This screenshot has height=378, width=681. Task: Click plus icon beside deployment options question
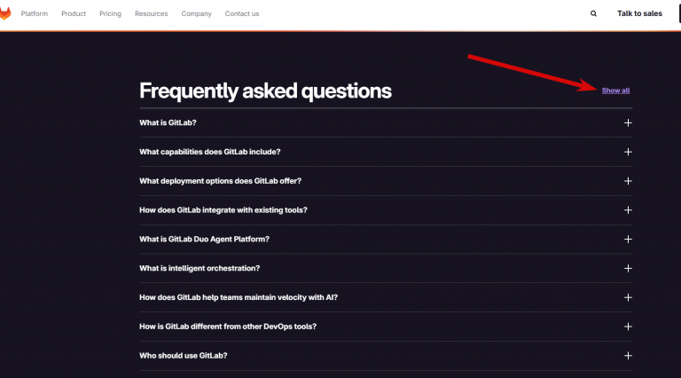(x=628, y=181)
